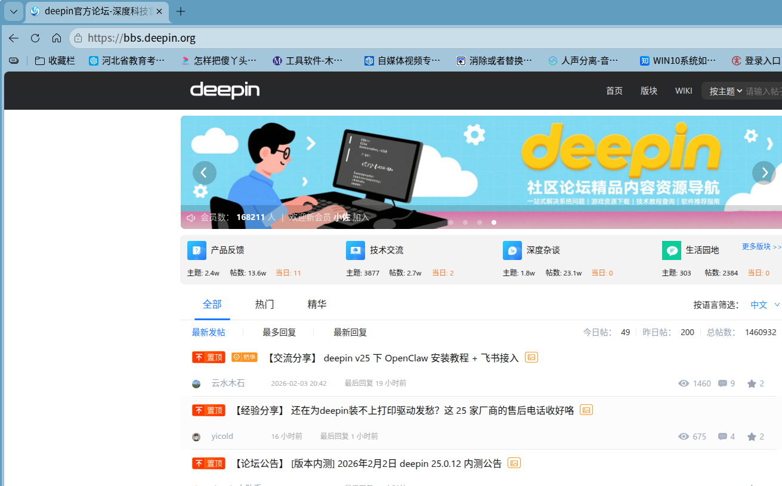The width and height of the screenshot is (782, 486).
Task: Click the image icon after the 打印驱动 post title
Action: coord(586,410)
